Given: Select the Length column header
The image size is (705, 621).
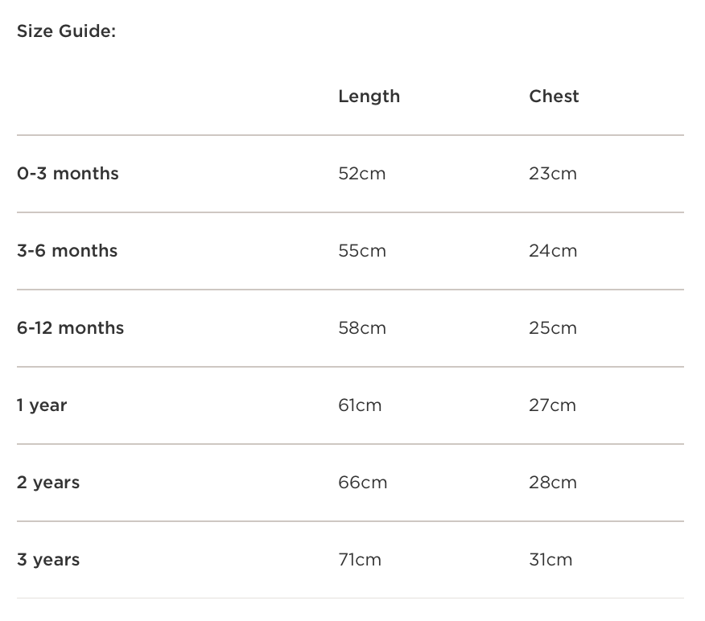Looking at the screenshot, I should click(369, 97).
